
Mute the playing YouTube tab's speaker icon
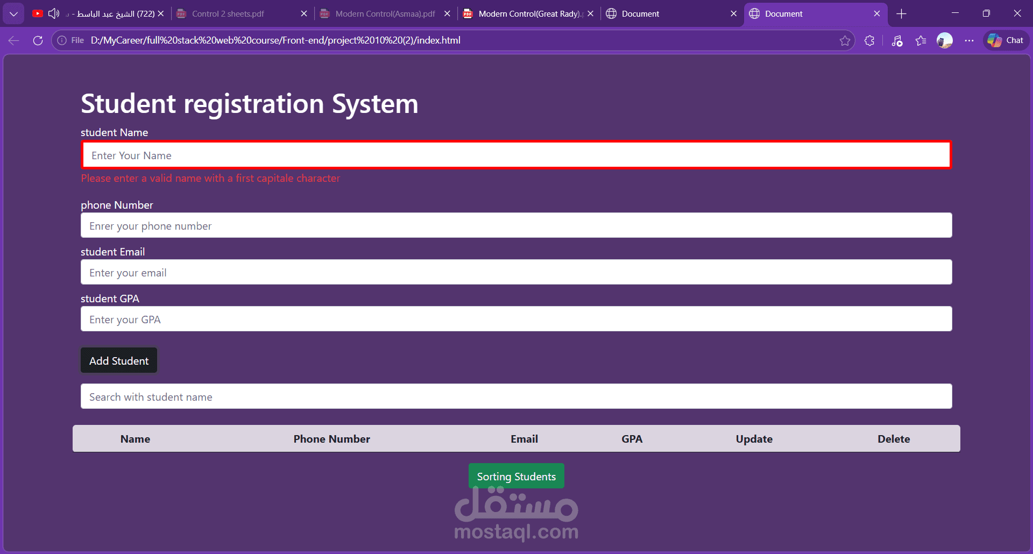pyautogui.click(x=54, y=13)
